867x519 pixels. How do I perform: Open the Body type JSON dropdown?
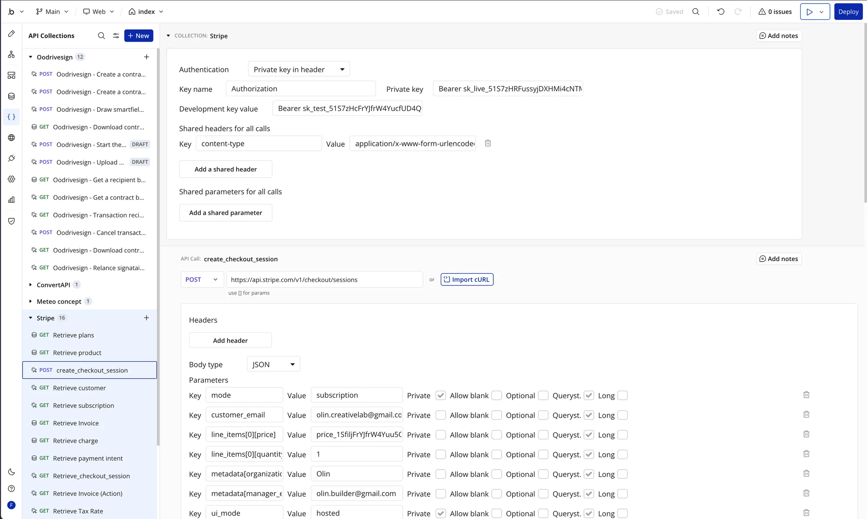click(274, 364)
